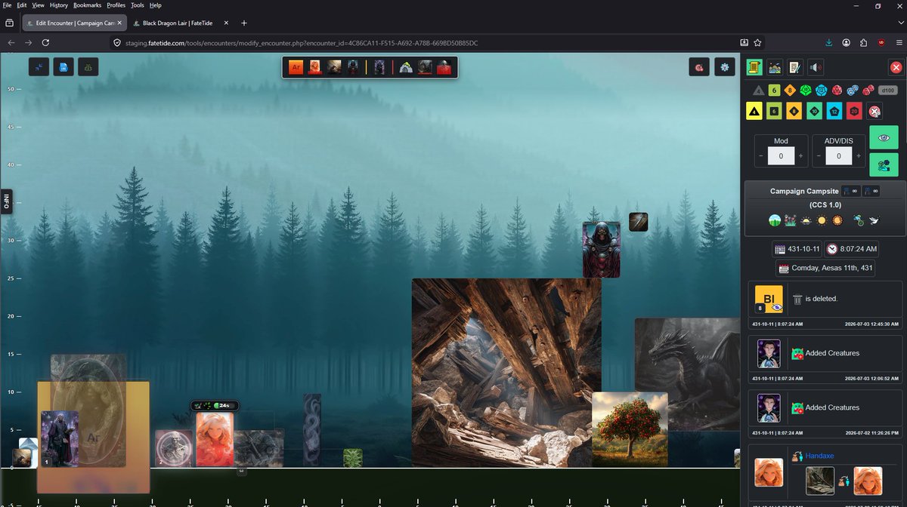Click the sunrise icon under Campaign Campsite

(806, 220)
